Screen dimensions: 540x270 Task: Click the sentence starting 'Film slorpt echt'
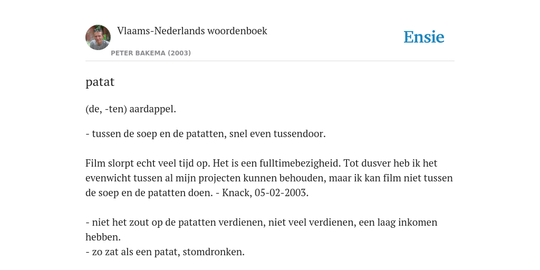(x=148, y=163)
